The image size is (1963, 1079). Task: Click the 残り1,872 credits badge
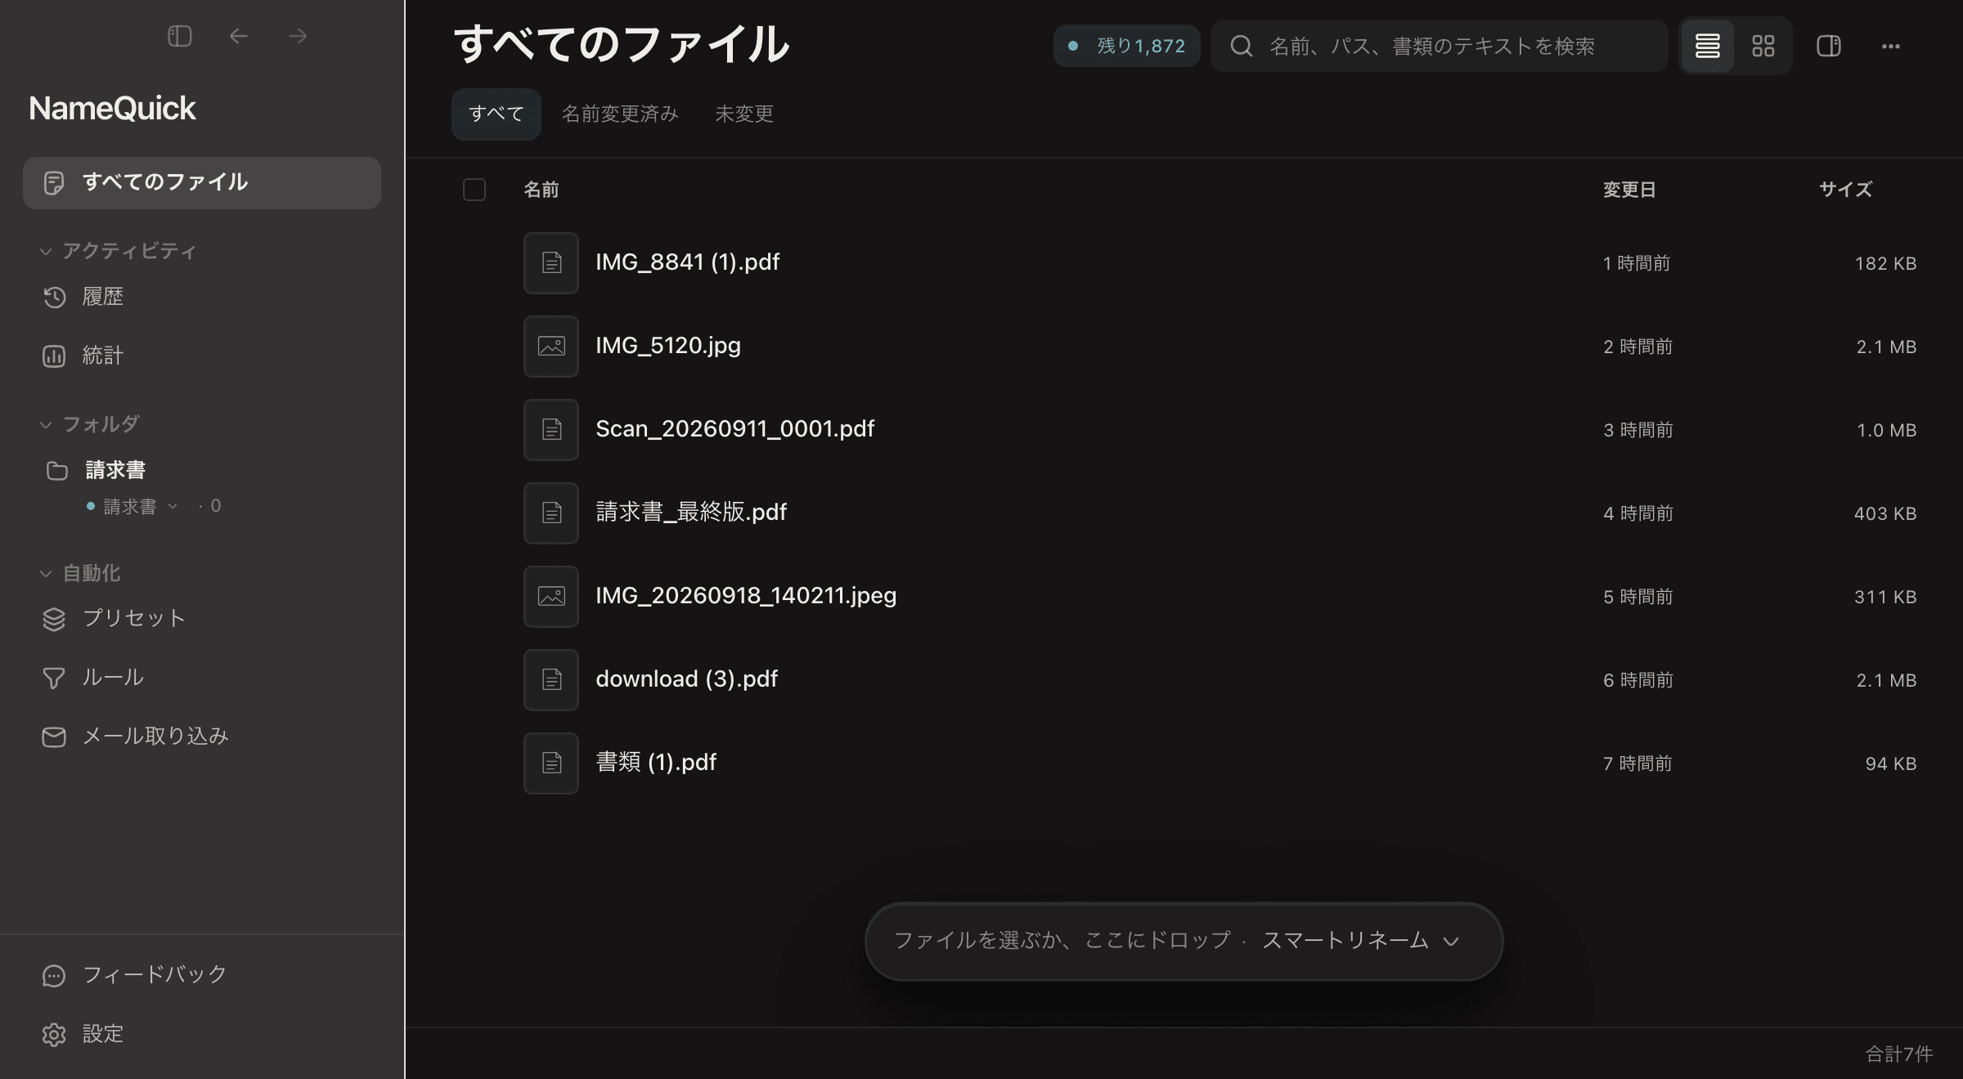tap(1127, 46)
